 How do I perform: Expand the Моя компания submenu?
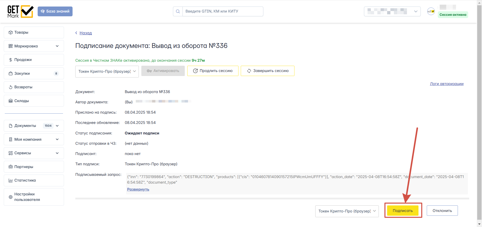click(34, 139)
